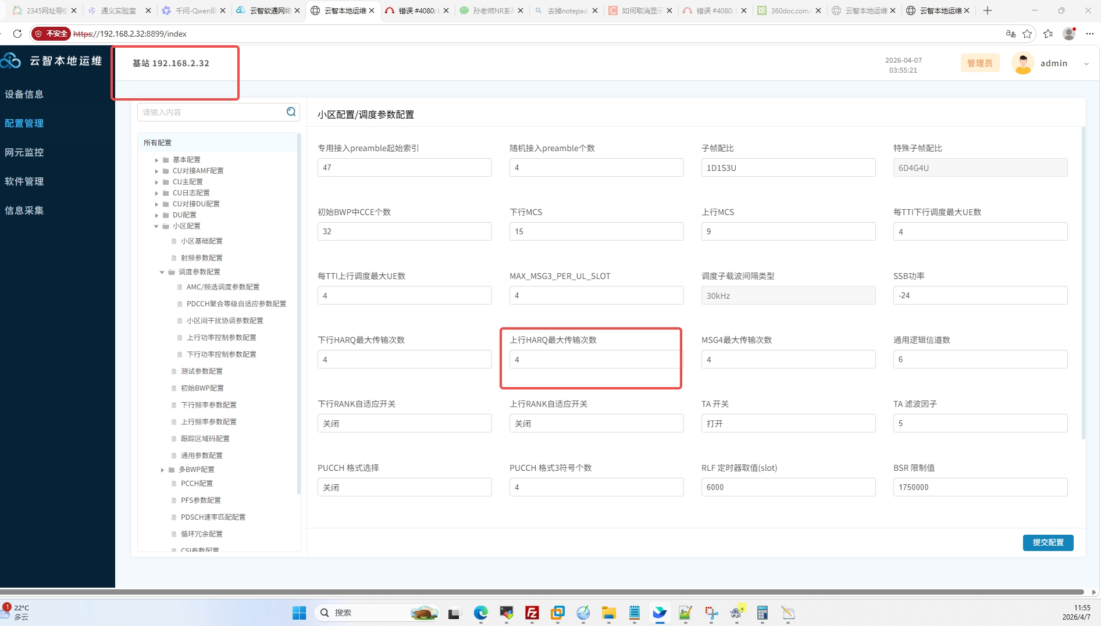Click the admin user avatar icon
The image size is (1101, 626).
(x=1022, y=63)
